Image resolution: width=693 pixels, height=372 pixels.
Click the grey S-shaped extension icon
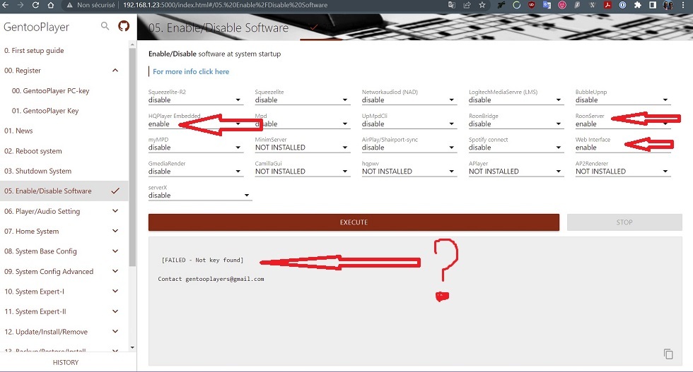click(x=577, y=5)
